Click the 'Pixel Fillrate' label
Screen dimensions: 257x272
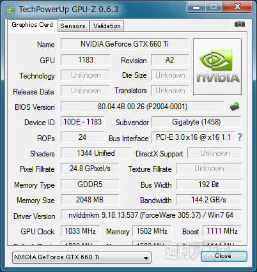click(37, 169)
